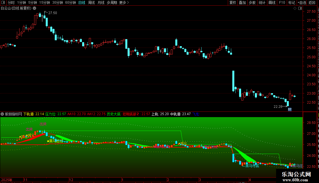Viewport: 319px width, 183px height.
Task: Expand the 更多 periods menu
Action: (x=124, y=3)
